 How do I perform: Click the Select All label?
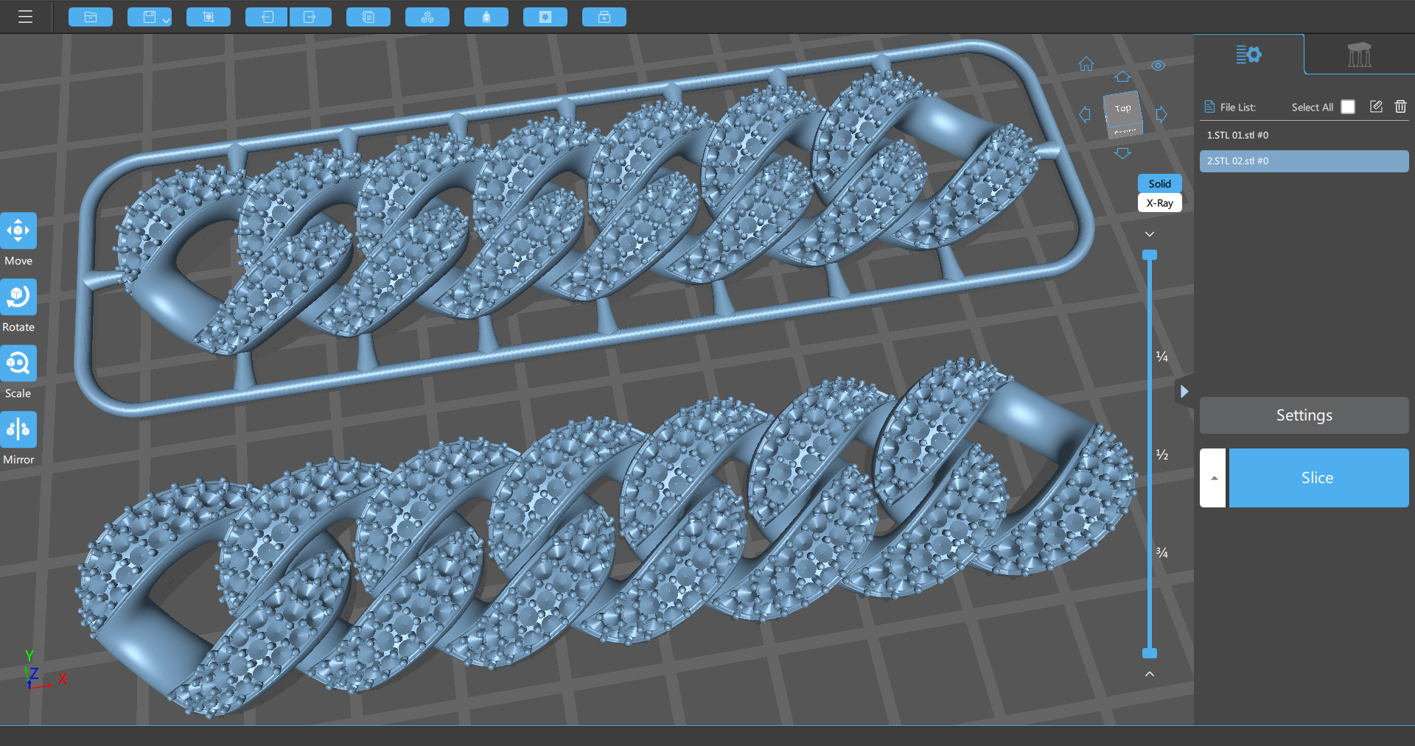tap(1313, 108)
